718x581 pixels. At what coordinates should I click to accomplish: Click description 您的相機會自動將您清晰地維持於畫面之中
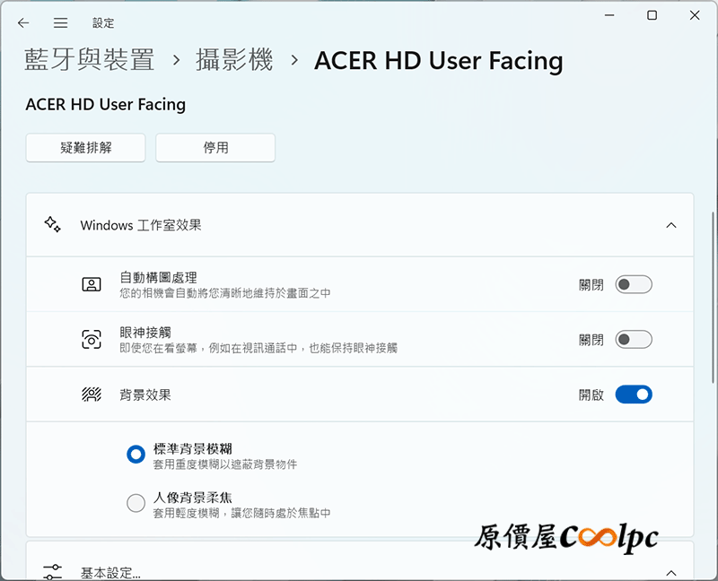pyautogui.click(x=225, y=293)
